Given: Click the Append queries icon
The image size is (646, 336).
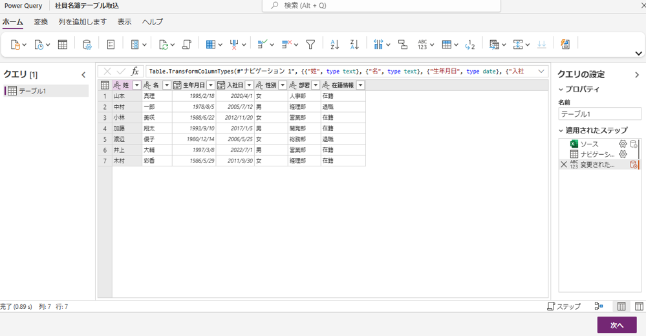Looking at the screenshot, I should (518, 44).
